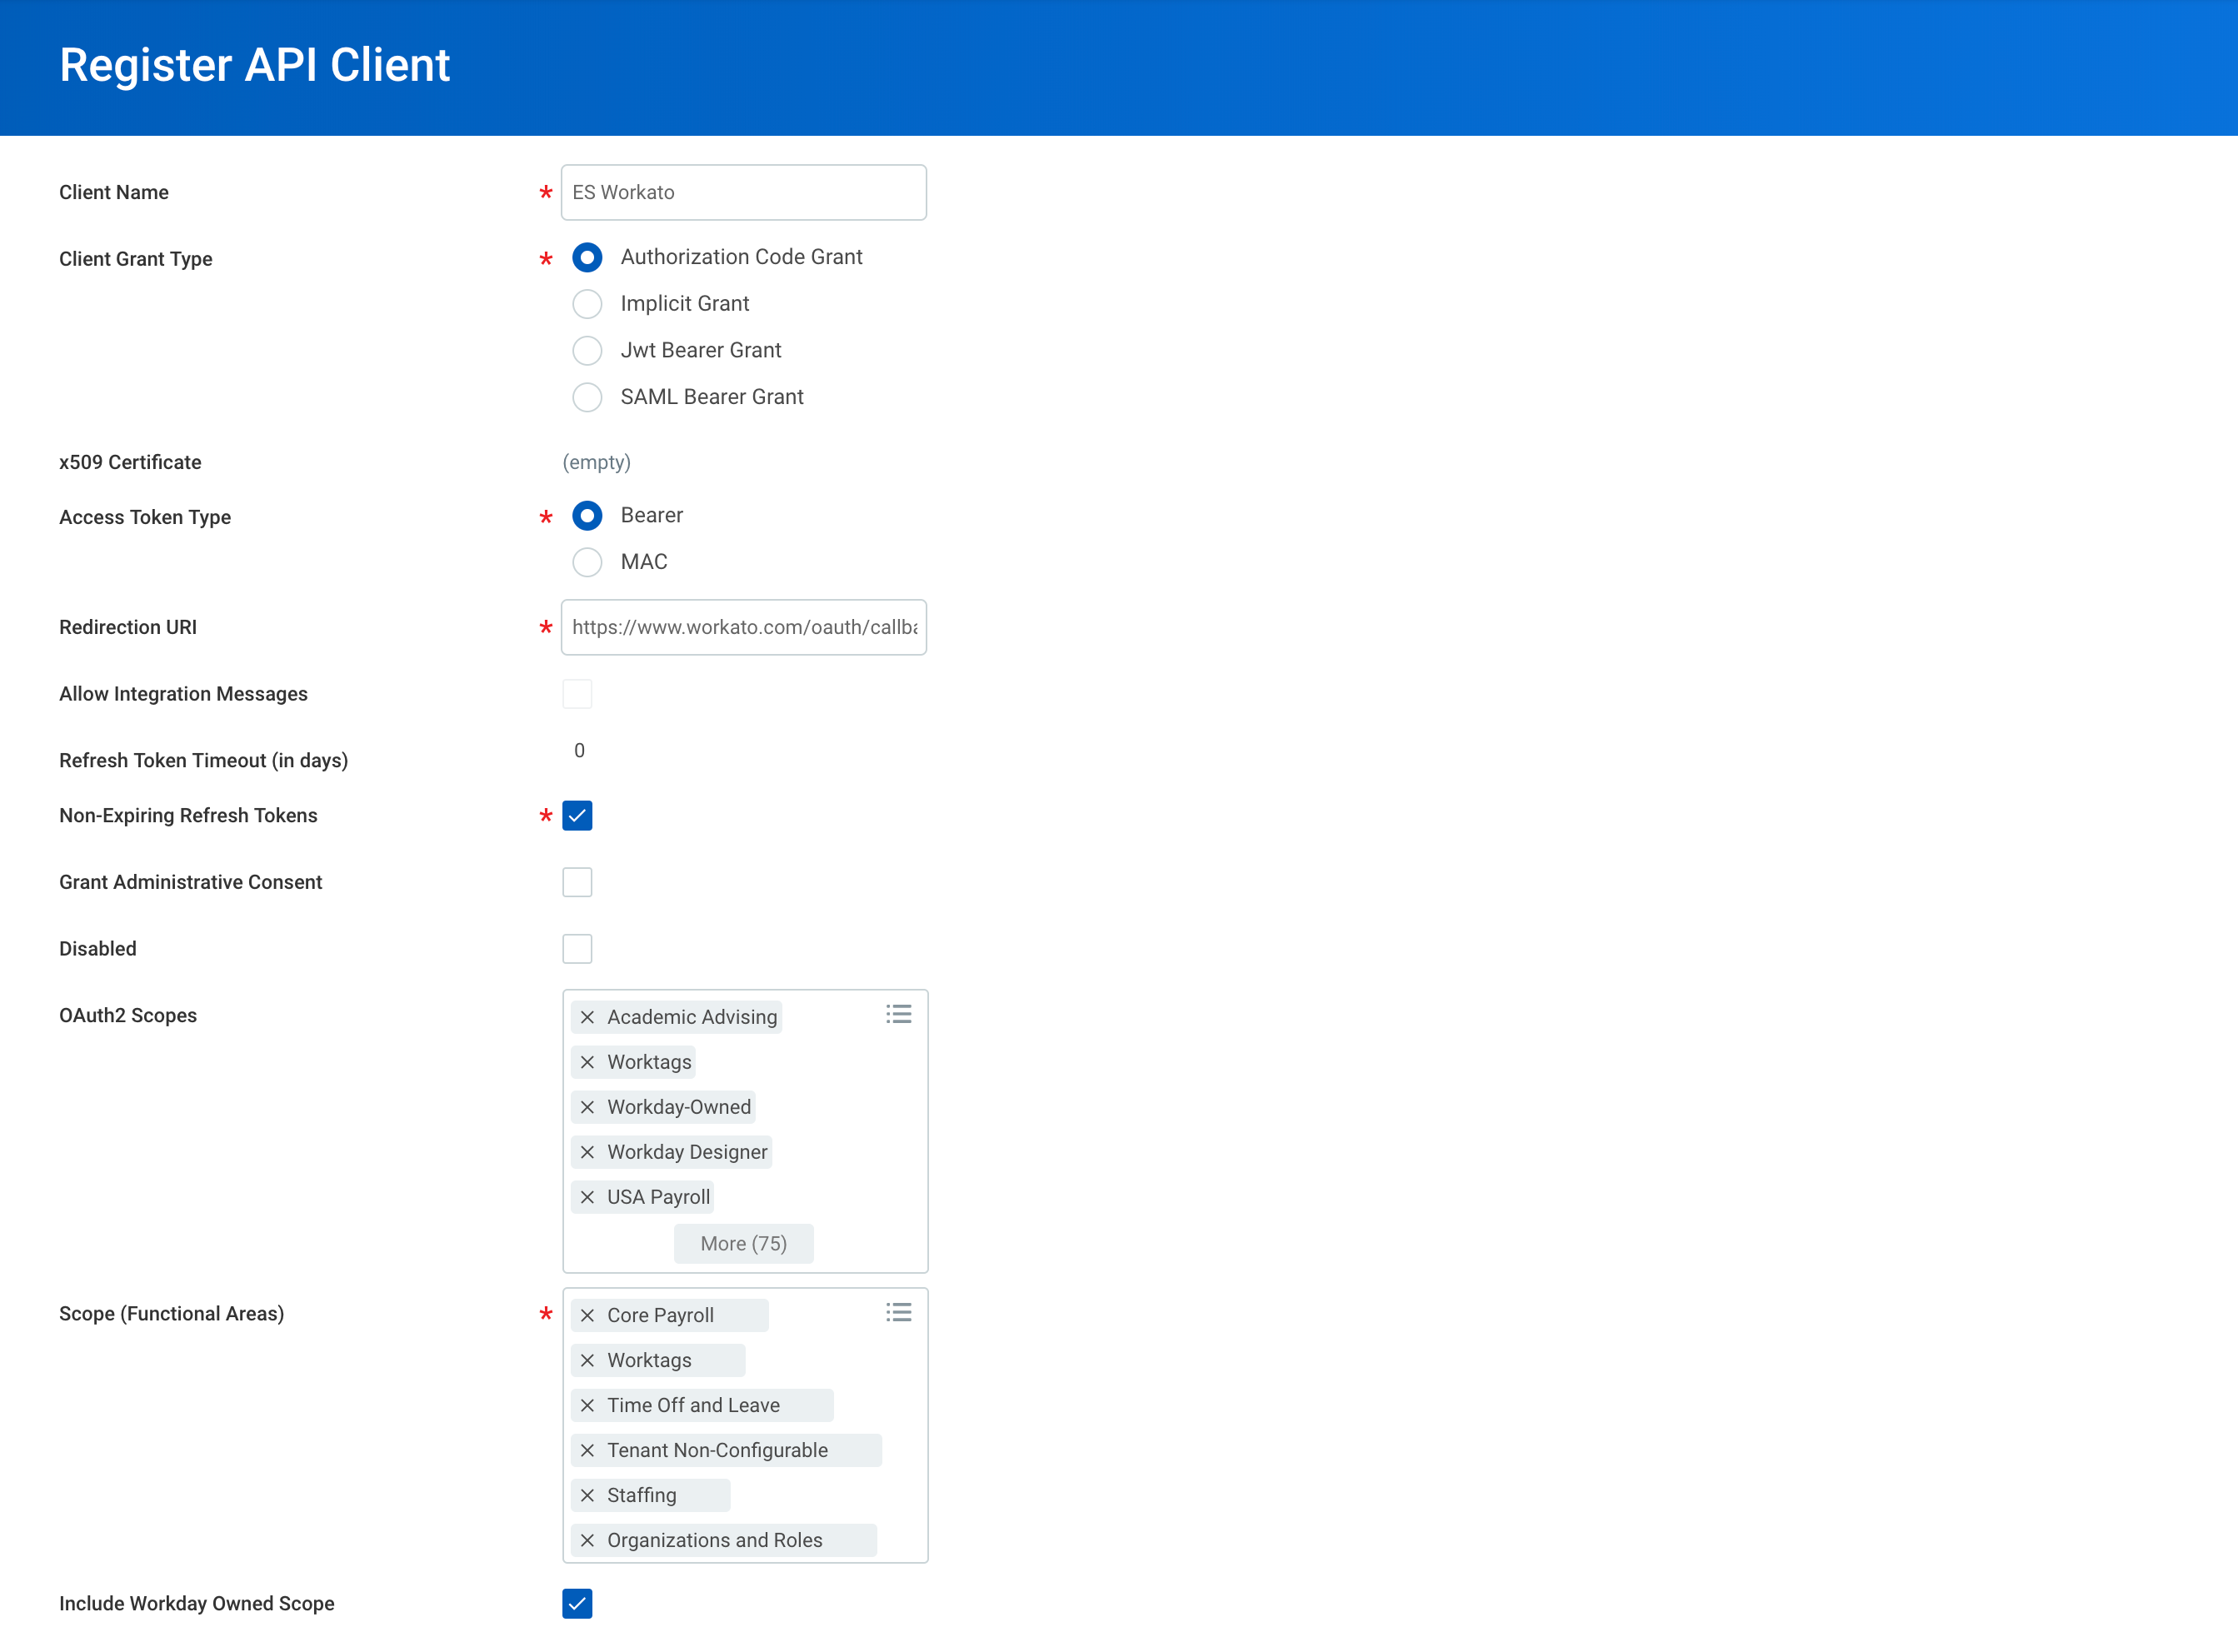
Task: Select MAC access token type
Action: 587,561
